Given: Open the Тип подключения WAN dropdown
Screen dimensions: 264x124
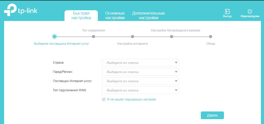Looking at the screenshot, I should 140,91.
